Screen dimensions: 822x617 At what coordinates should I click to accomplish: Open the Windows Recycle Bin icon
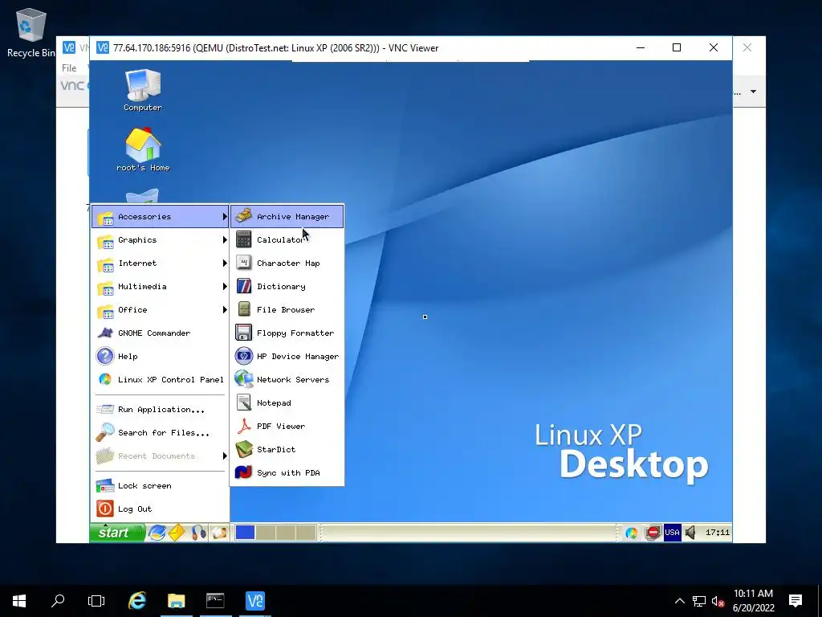click(x=31, y=33)
